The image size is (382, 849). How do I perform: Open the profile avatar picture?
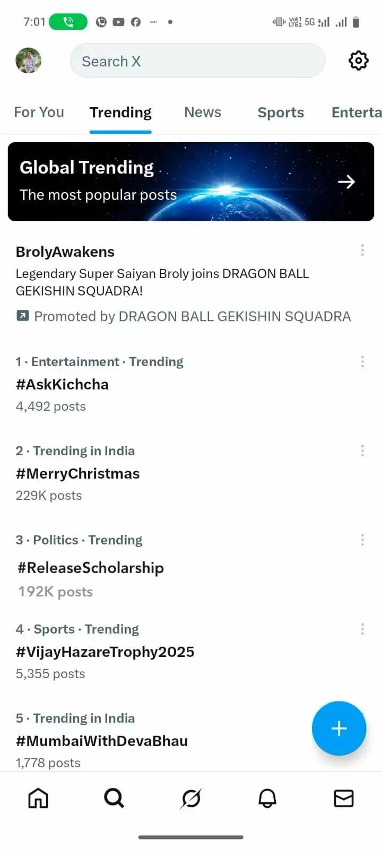[29, 60]
